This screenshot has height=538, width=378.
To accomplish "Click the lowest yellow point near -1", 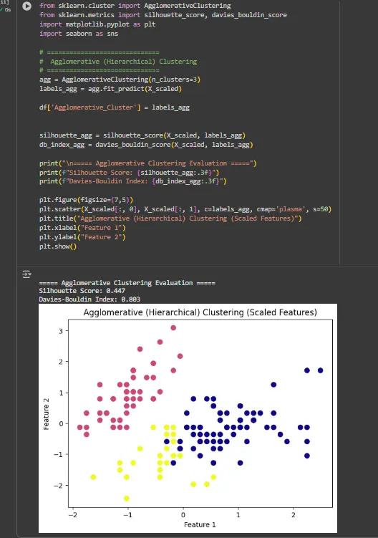I will point(127,498).
